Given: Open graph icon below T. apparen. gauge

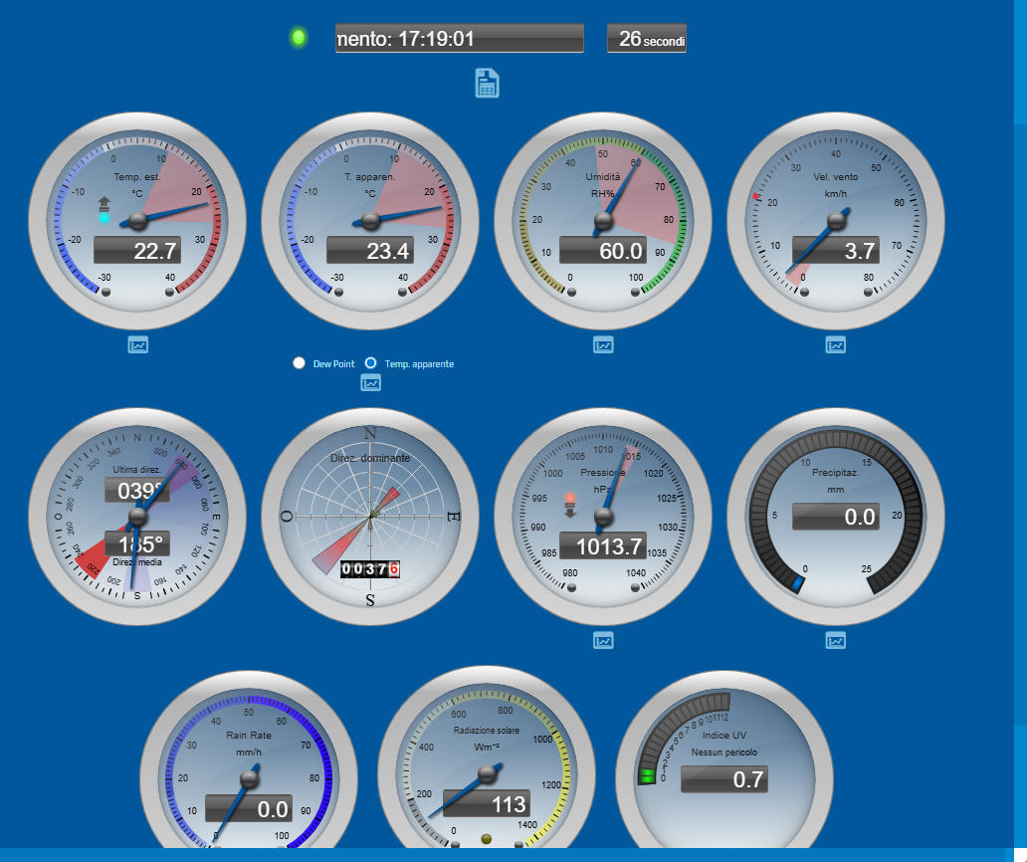Looking at the screenshot, I should [x=370, y=382].
